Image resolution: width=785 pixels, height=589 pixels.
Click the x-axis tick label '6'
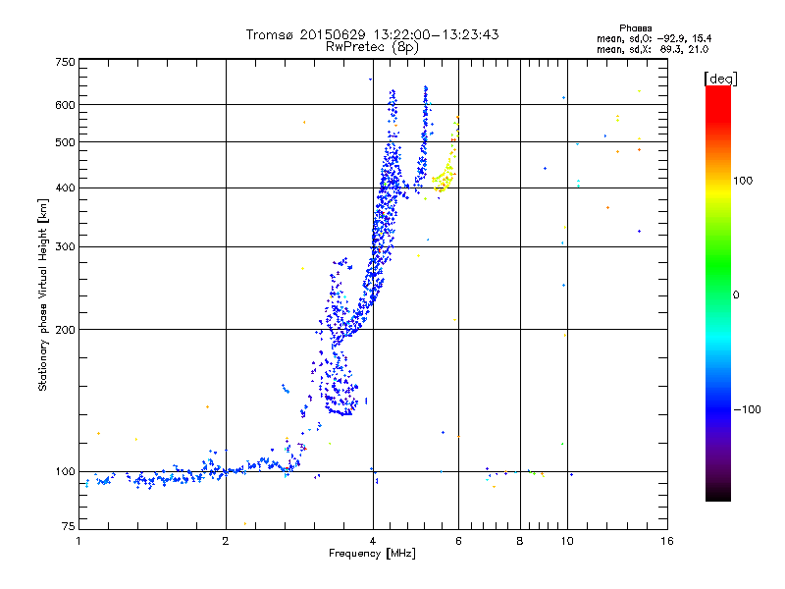pyautogui.click(x=458, y=541)
